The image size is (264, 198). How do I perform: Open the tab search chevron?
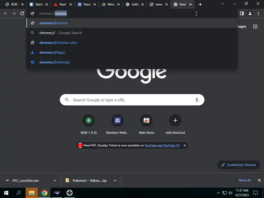pos(222,4)
